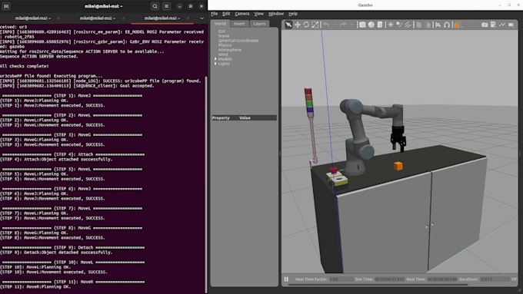Close the second terminal tab
The image size is (523, 294).
click(123, 18)
